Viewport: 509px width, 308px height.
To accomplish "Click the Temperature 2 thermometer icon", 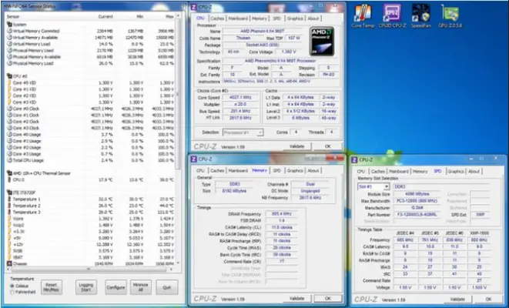I will [x=9, y=206].
